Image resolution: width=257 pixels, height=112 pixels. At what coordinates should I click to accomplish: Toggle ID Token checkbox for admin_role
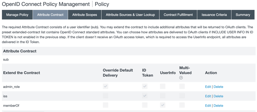(x=145, y=86)
